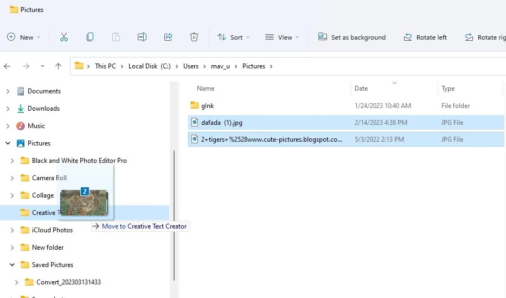
Task: Sort by the Type column header
Action: coord(448,88)
